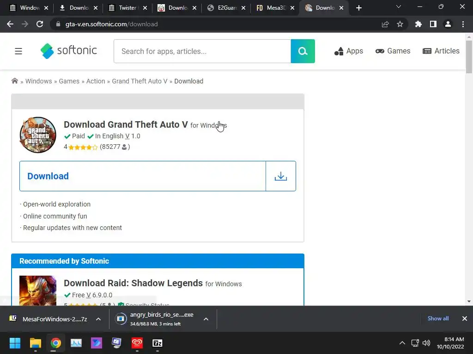Share this page icon
The height and width of the screenshot is (354, 473).
click(385, 24)
